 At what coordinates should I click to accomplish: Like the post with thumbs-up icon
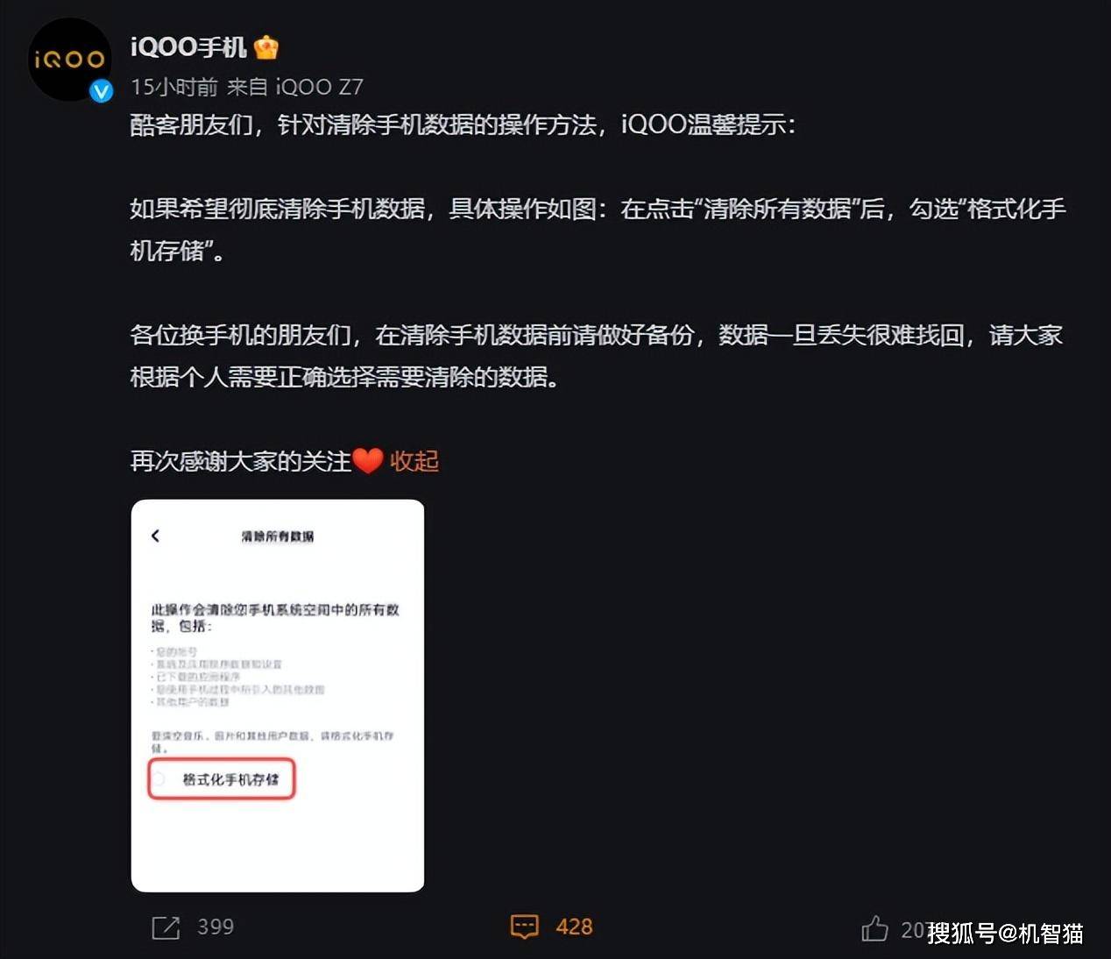coord(874,927)
